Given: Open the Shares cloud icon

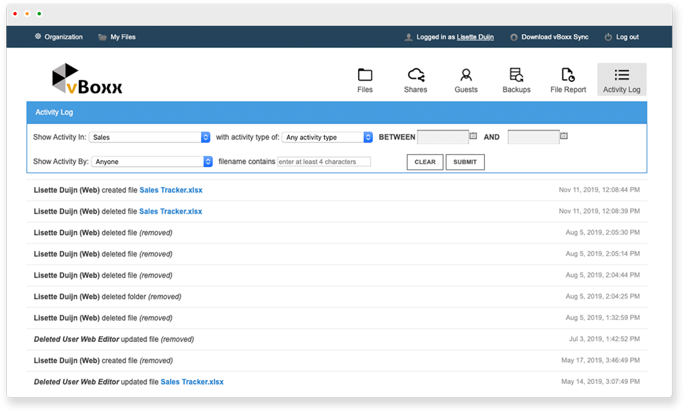Looking at the screenshot, I should (415, 75).
